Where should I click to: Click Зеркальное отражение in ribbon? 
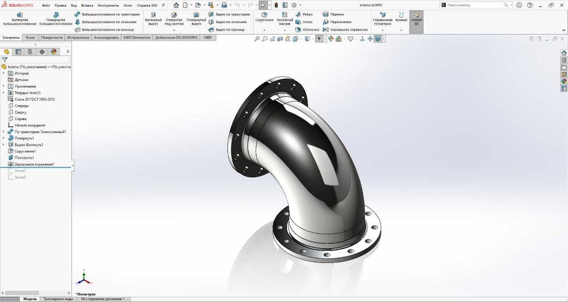point(345,29)
